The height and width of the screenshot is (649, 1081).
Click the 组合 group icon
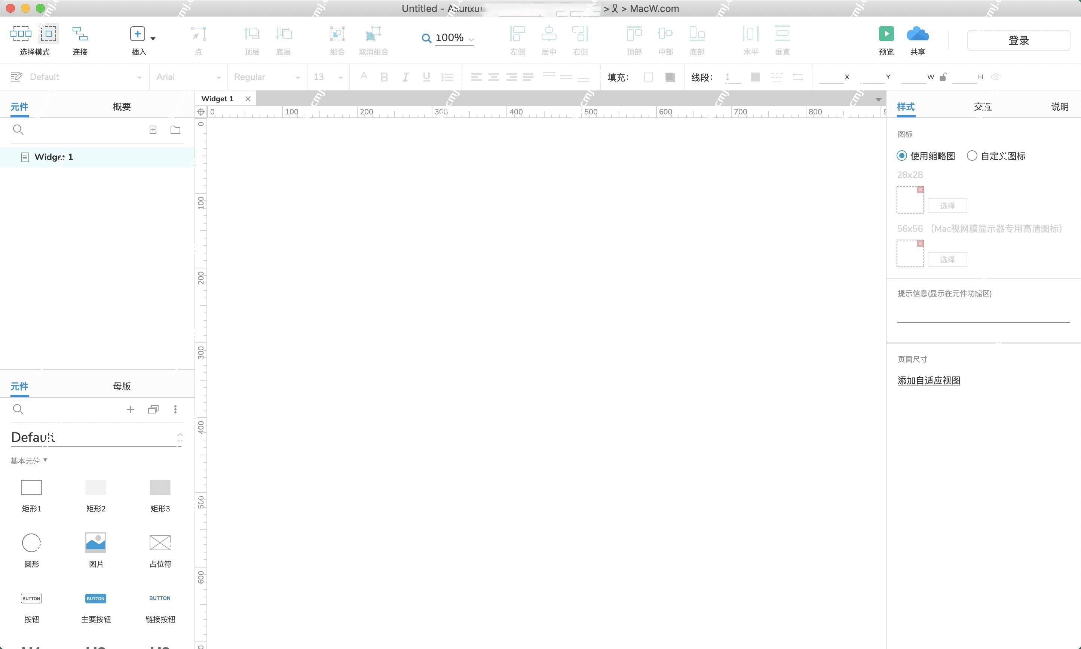(337, 33)
